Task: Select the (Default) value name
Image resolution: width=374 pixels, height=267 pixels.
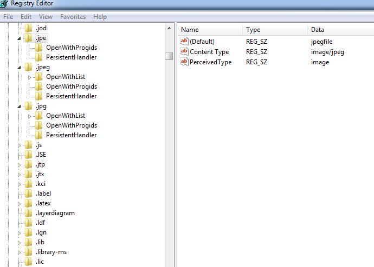Action: click(x=202, y=42)
